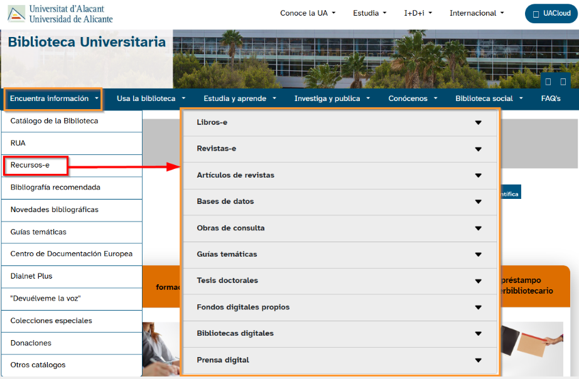Click the Biblioteca Universitaria title

click(87, 41)
